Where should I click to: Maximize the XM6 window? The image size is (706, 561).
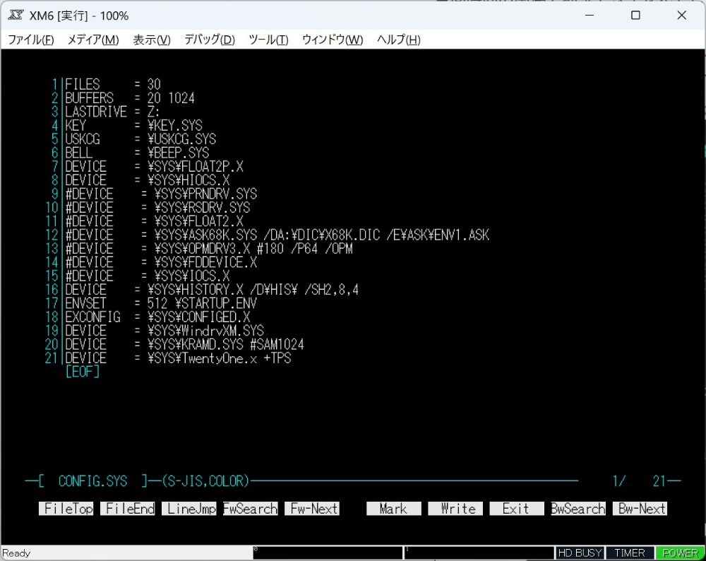636,16
